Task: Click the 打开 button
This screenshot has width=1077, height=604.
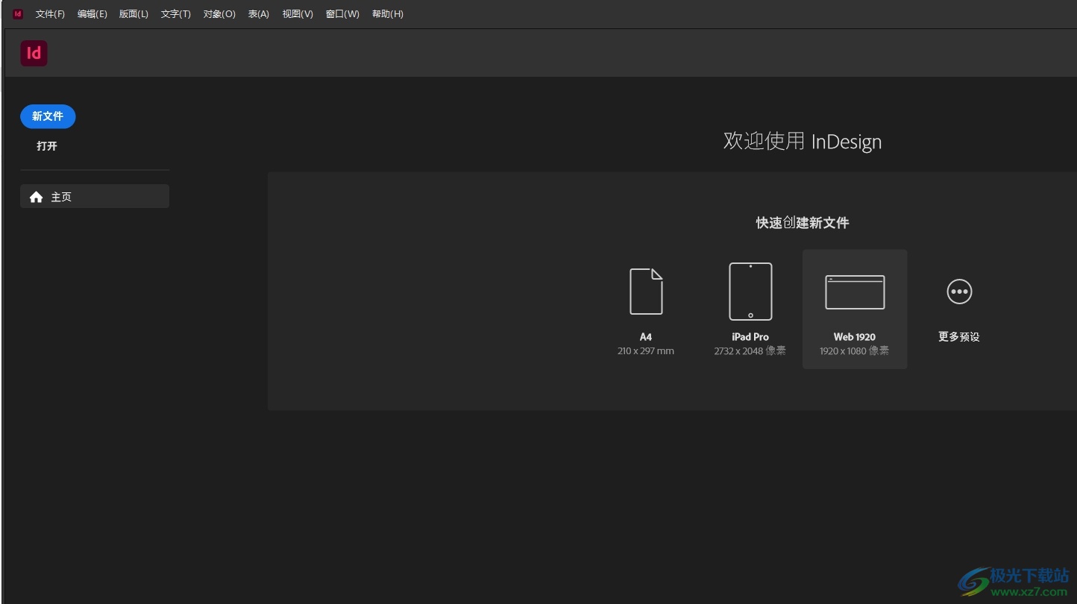Action: [47, 146]
